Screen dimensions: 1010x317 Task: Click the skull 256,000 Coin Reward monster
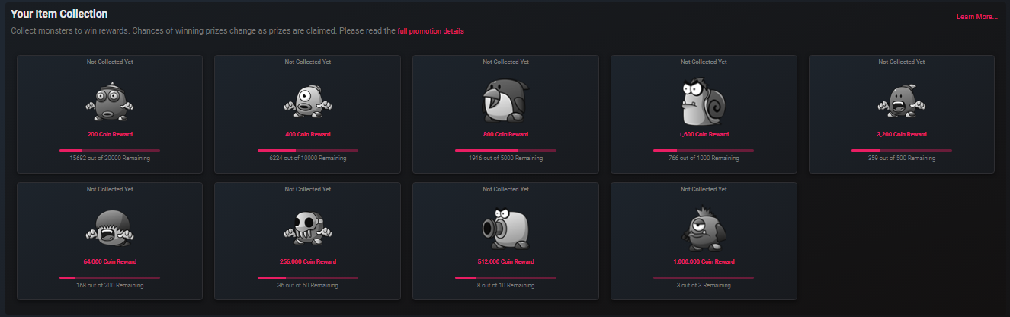(x=308, y=229)
